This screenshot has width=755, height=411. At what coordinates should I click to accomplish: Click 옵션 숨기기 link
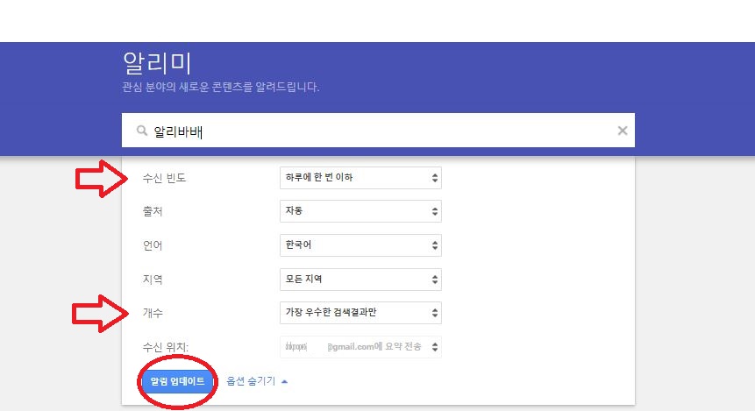(251, 381)
